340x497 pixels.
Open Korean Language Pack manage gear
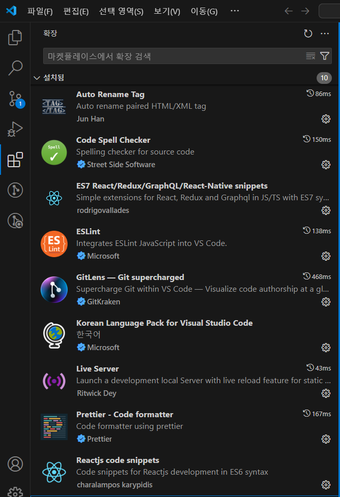point(326,348)
